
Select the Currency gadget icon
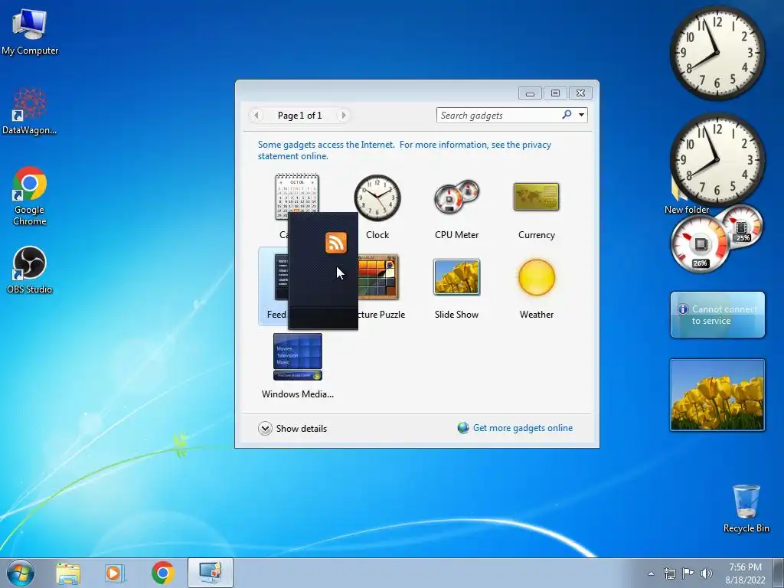[537, 197]
